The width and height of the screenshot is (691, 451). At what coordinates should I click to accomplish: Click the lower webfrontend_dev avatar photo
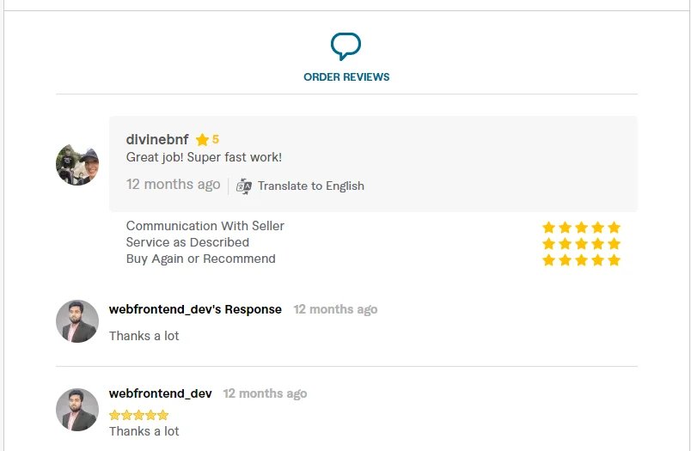(x=77, y=409)
